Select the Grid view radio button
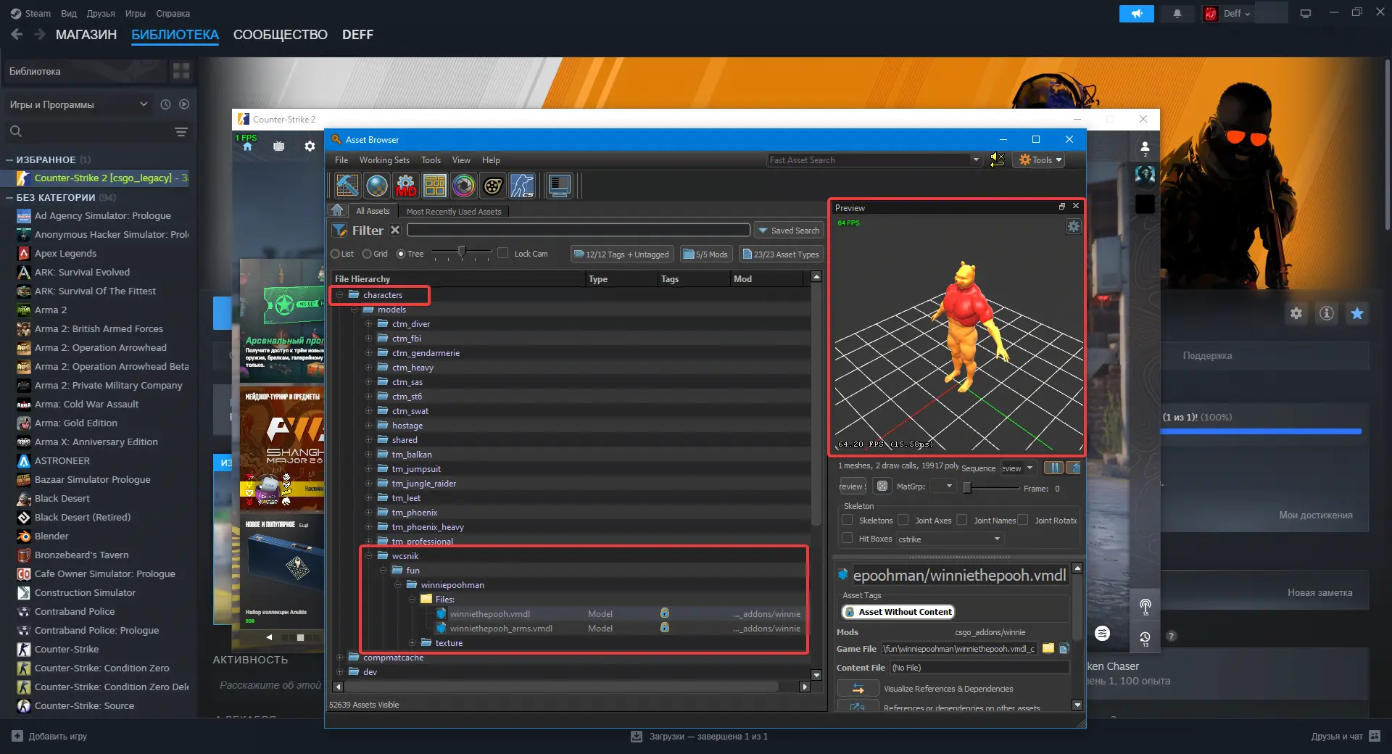This screenshot has width=1392, height=754. point(367,254)
